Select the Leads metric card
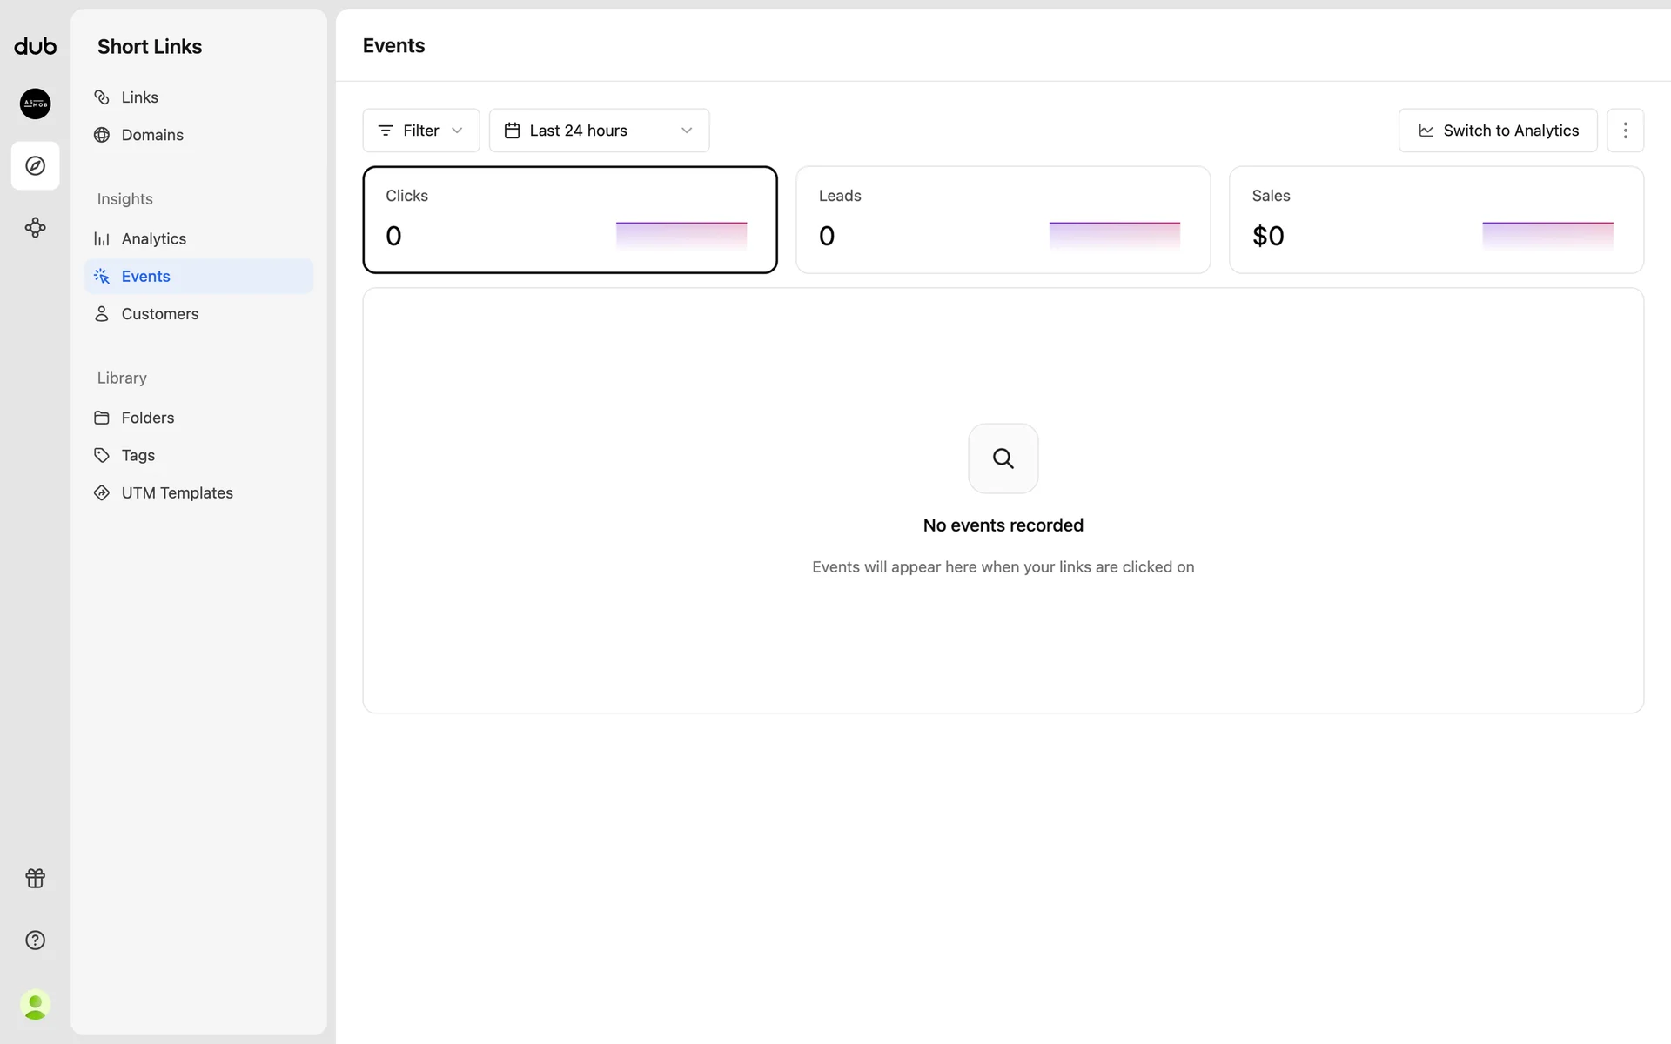This screenshot has height=1044, width=1671. click(1003, 219)
